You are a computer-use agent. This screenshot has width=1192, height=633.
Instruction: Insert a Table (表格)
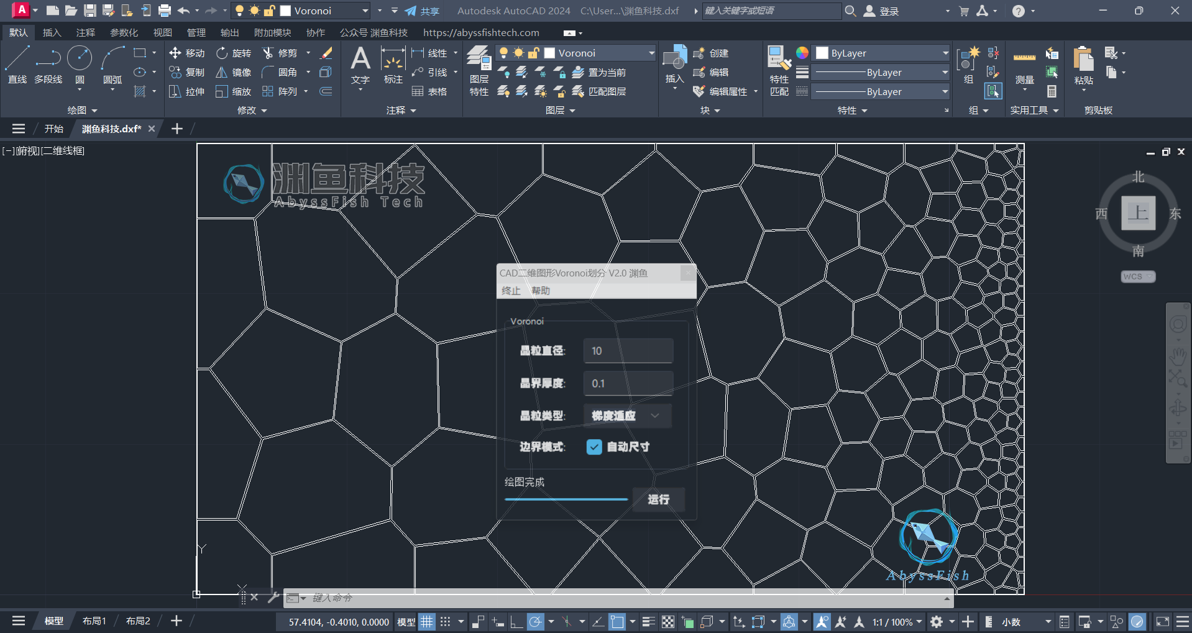(x=429, y=92)
